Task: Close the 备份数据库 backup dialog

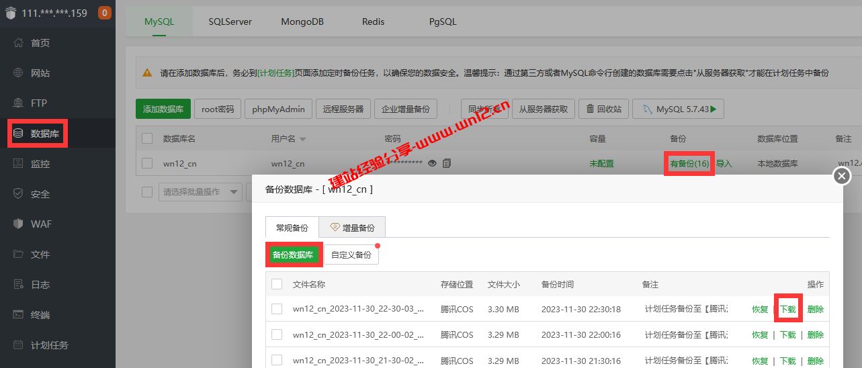Action: (x=842, y=176)
